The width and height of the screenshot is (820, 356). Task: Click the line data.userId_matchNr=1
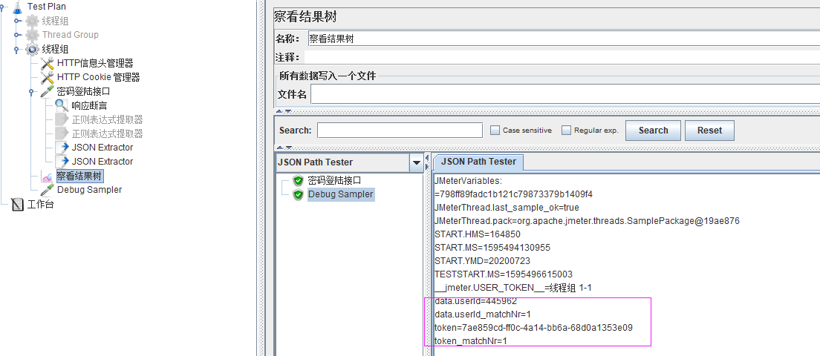482,314
